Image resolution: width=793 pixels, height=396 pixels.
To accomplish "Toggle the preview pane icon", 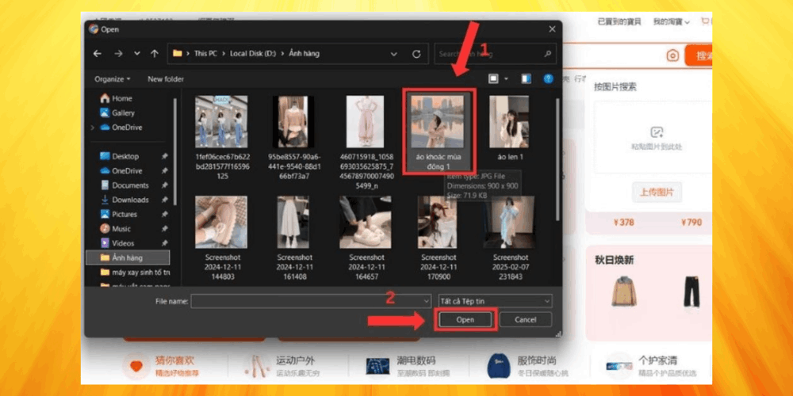I will point(526,78).
